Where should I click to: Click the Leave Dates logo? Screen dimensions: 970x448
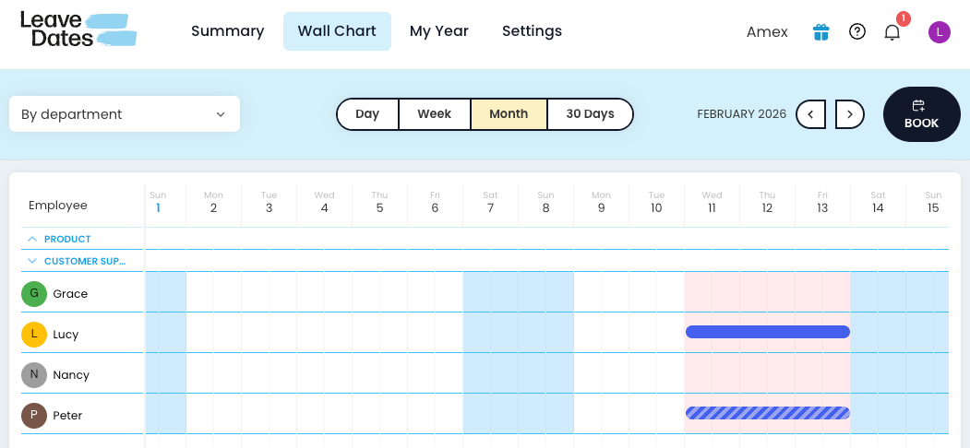(x=78, y=29)
